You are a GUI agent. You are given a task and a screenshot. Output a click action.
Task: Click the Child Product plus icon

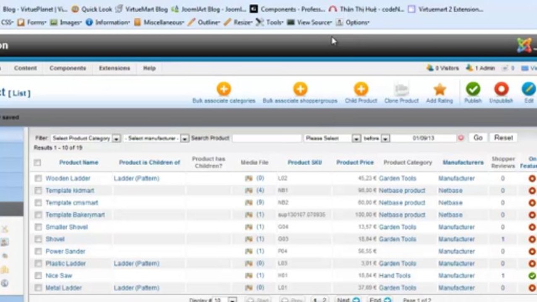click(361, 89)
